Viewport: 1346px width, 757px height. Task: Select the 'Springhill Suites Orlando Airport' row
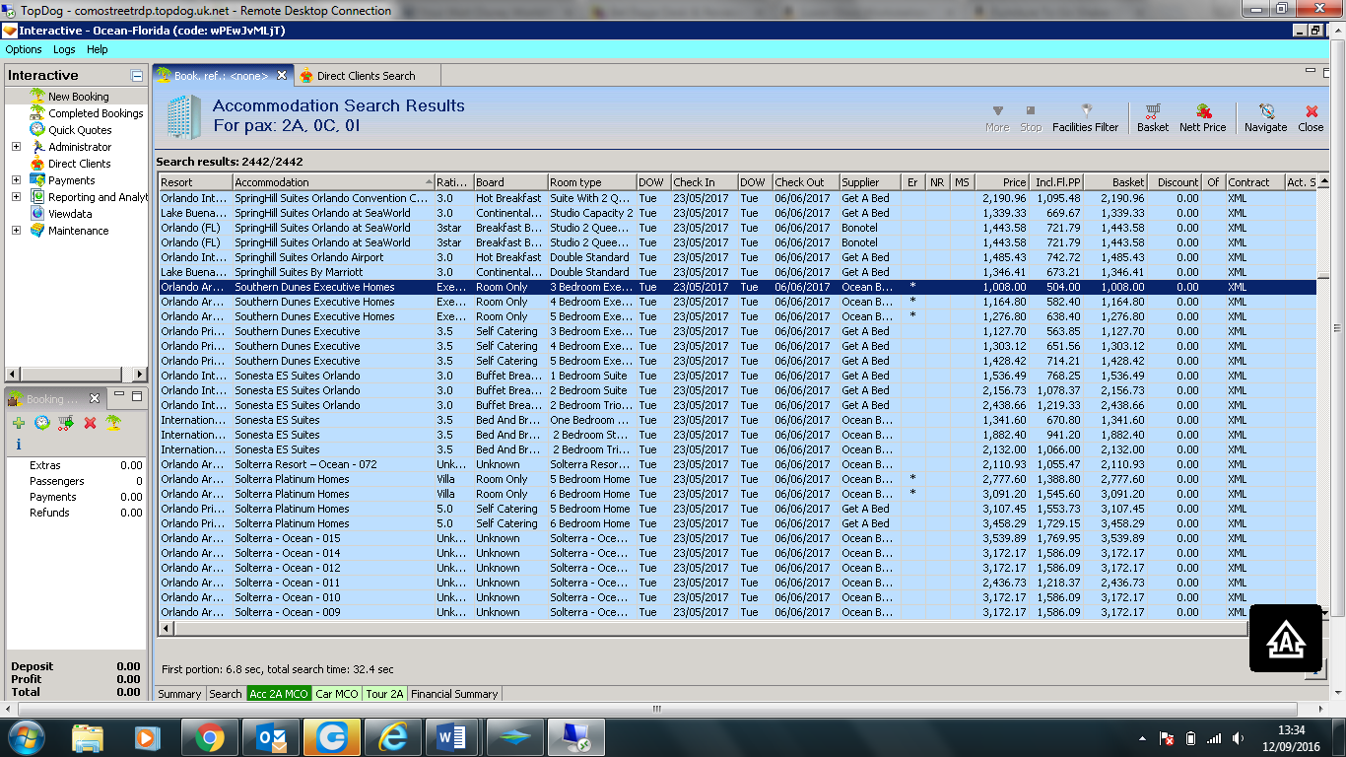pos(737,257)
